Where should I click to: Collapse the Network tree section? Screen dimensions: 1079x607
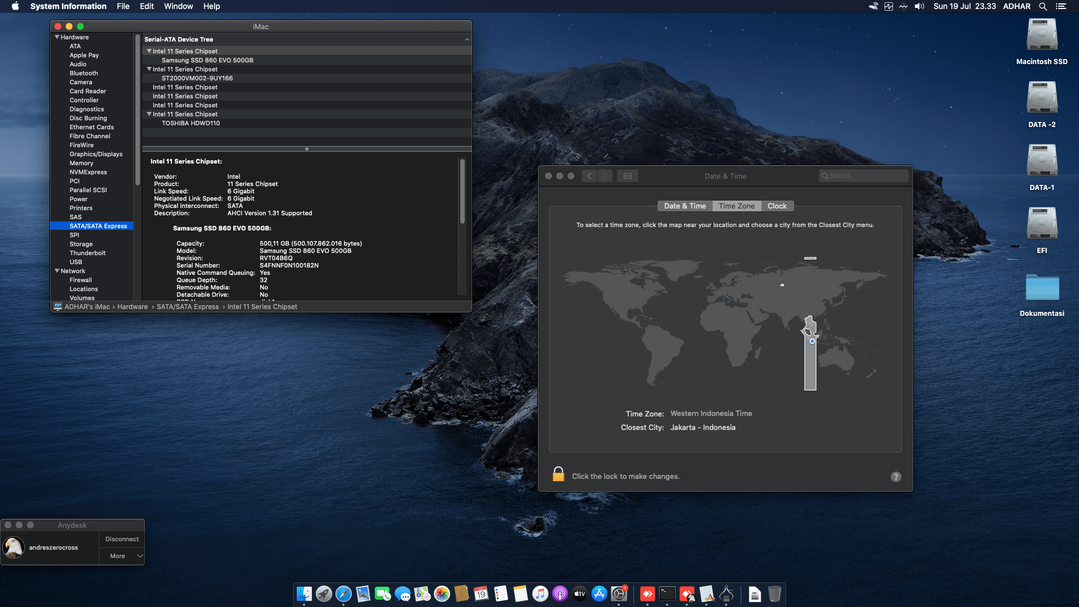coord(57,271)
